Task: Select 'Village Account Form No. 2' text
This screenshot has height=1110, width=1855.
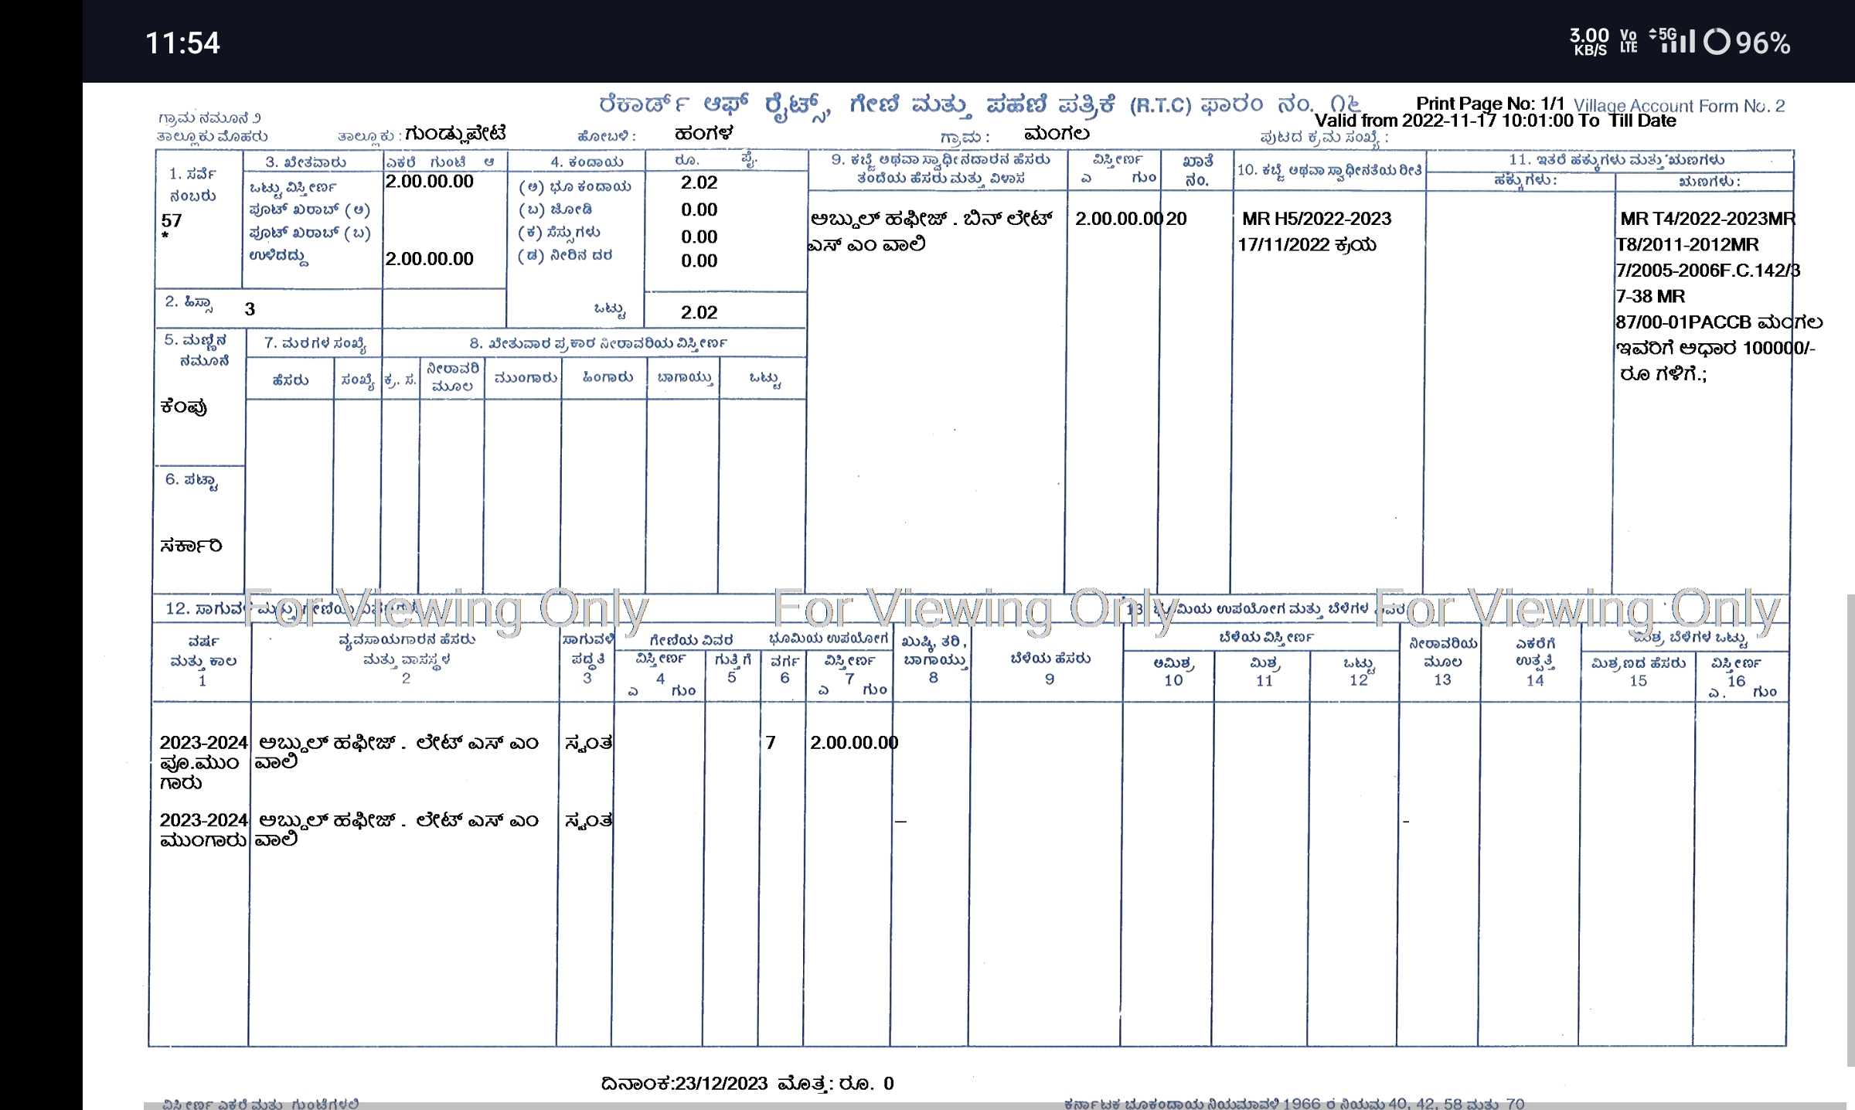Action: (x=1679, y=106)
